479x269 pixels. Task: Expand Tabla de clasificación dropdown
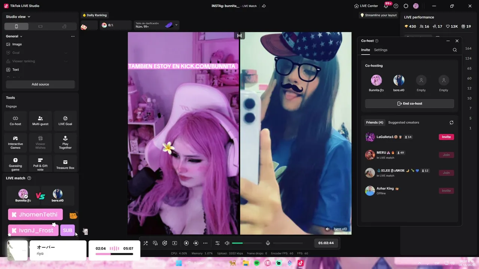tap(176, 25)
